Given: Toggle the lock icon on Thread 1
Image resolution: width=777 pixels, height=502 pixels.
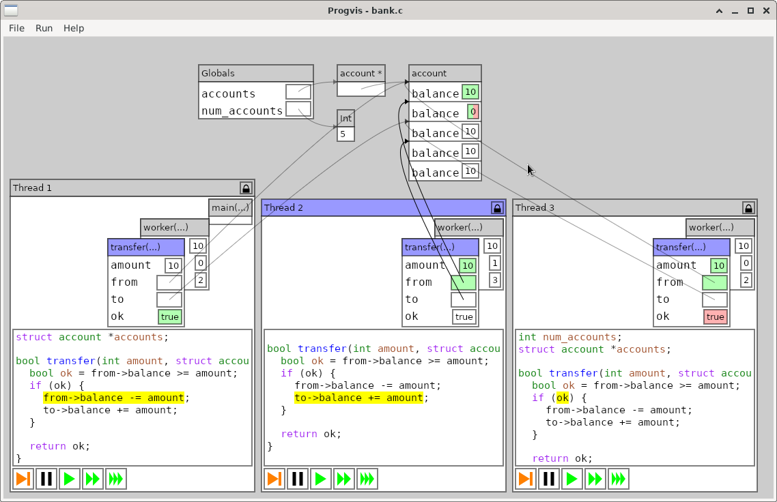Looking at the screenshot, I should [x=246, y=188].
